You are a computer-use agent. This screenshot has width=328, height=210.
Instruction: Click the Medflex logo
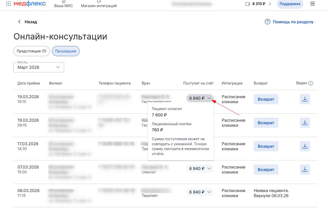click(x=30, y=4)
